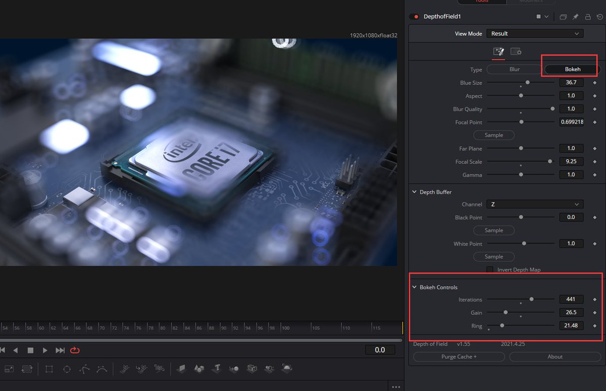Click the Sample button under Black Point
Image resolution: width=606 pixels, height=391 pixels.
click(x=494, y=231)
